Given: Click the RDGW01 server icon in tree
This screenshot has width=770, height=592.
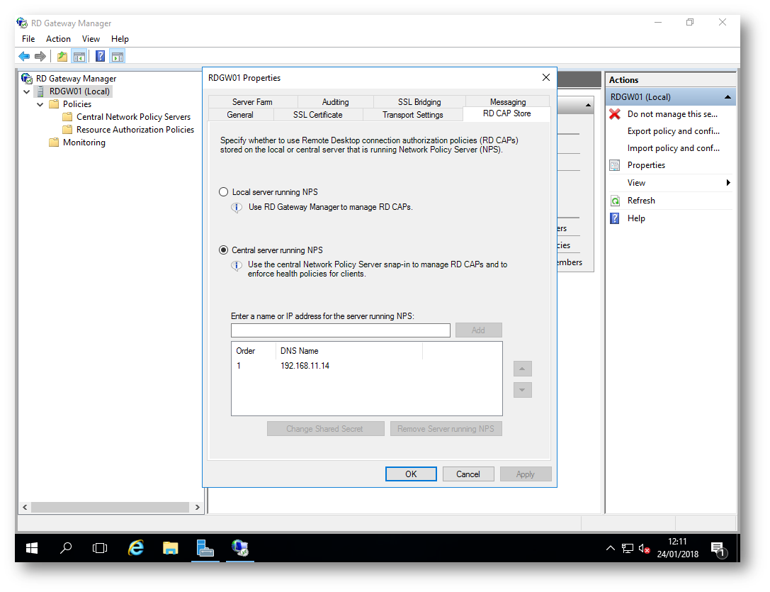Looking at the screenshot, I should pyautogui.click(x=40, y=91).
